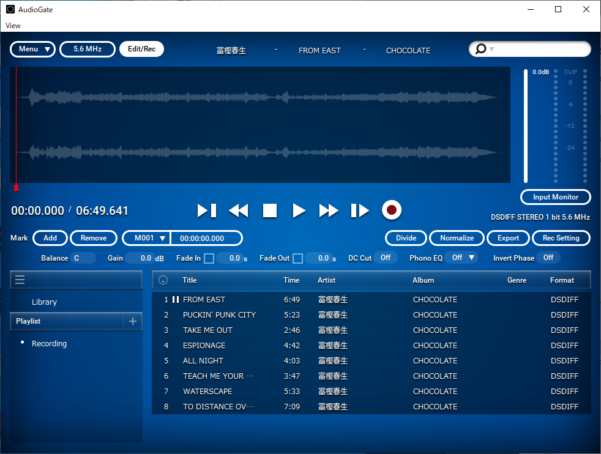Toggle DC Cut Off switch
Viewport: 601px width, 454px height.
pos(386,258)
